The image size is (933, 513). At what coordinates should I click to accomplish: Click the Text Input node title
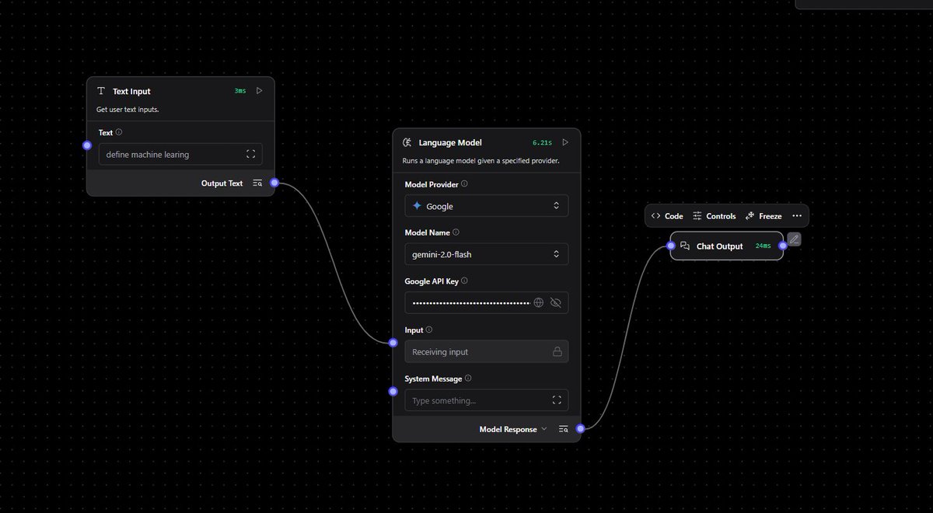click(x=131, y=92)
